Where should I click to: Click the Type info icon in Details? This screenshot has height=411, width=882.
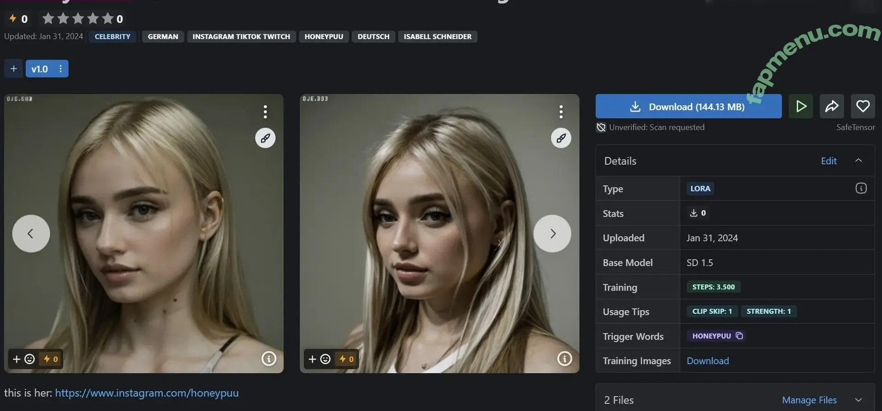click(861, 189)
